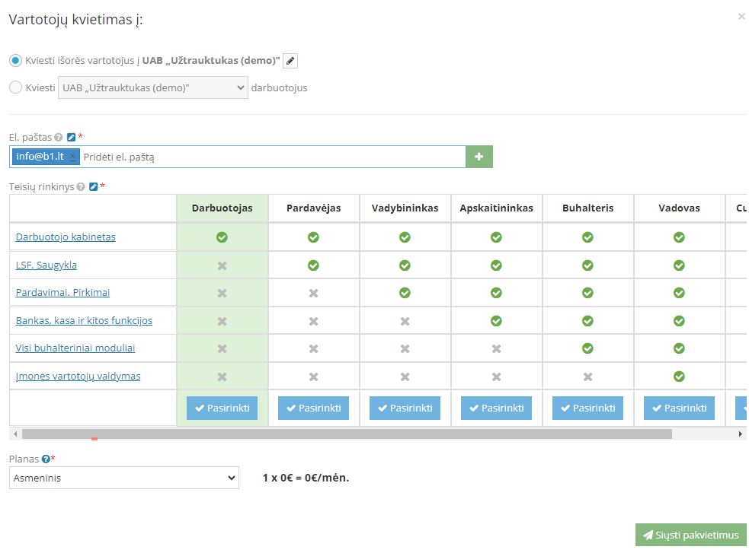This screenshot has height=553, width=749.
Task: Click help icon beside Planas label
Action: (46, 459)
